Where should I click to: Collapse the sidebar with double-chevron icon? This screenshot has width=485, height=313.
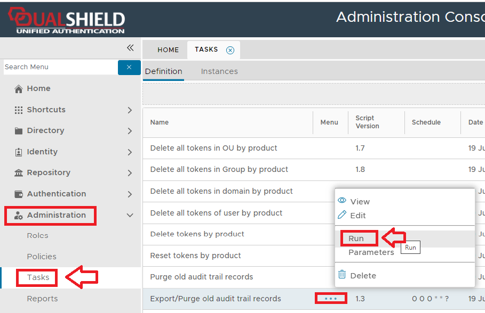(130, 48)
